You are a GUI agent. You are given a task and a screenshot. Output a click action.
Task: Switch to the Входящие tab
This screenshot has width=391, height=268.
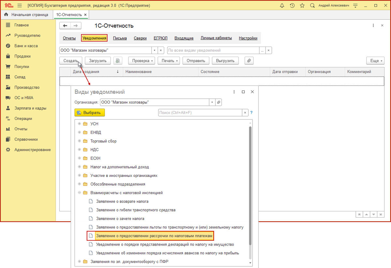(184, 38)
